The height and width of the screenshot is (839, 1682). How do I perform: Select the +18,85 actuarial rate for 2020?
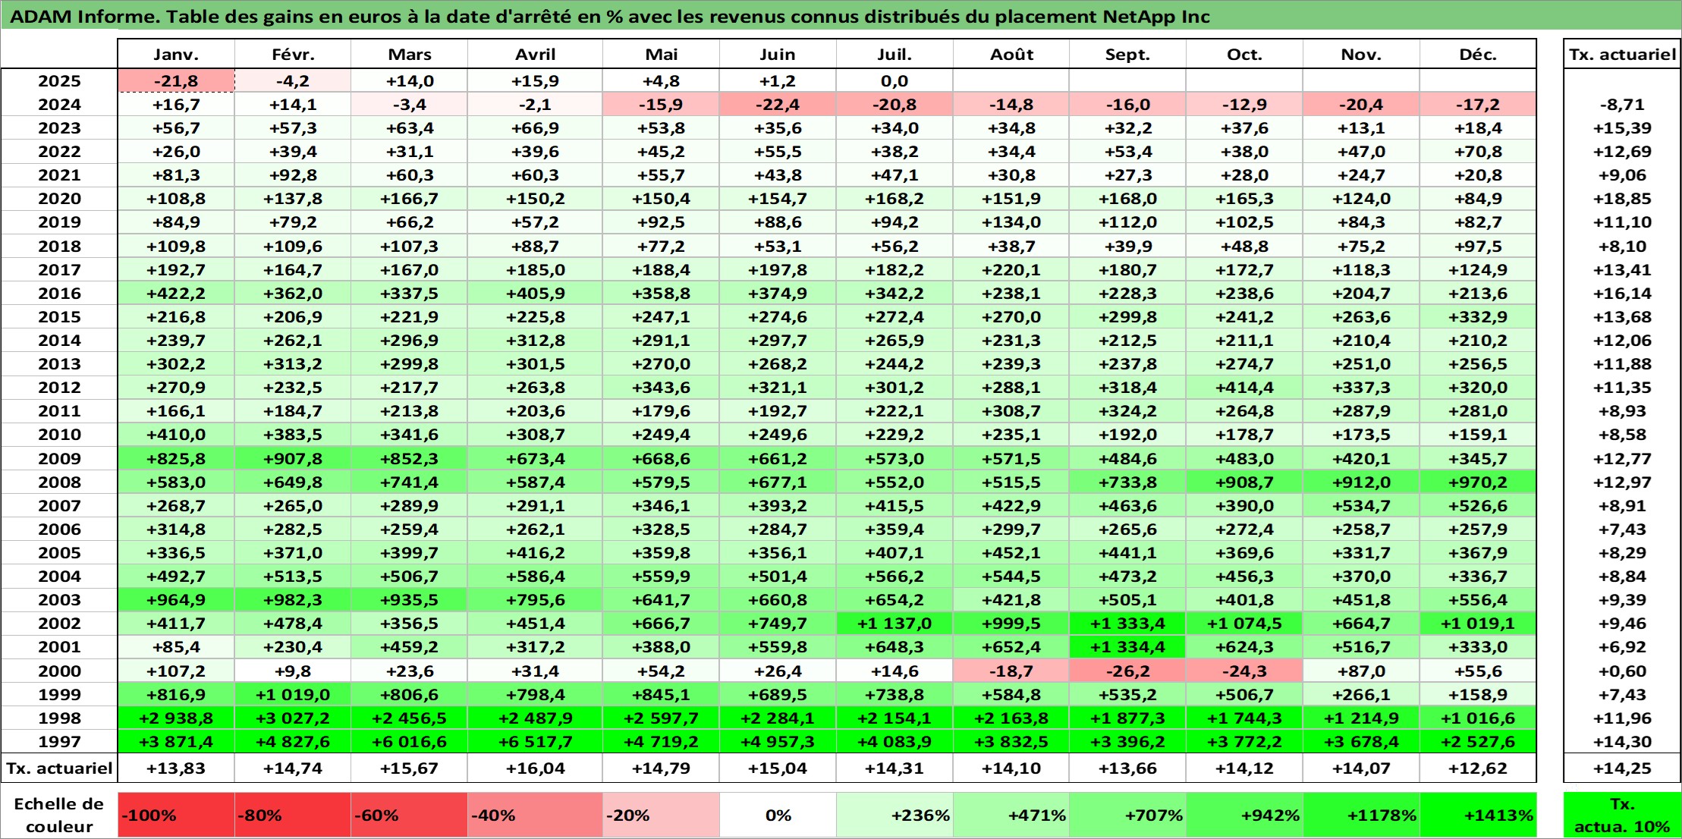pyautogui.click(x=1622, y=199)
